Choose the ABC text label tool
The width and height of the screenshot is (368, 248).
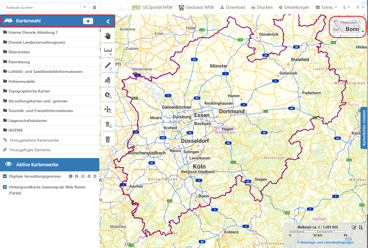108,80
